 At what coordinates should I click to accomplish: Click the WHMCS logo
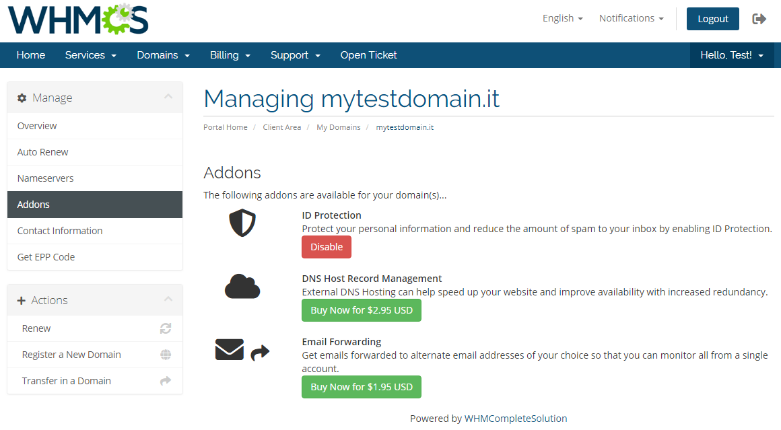tap(76, 20)
